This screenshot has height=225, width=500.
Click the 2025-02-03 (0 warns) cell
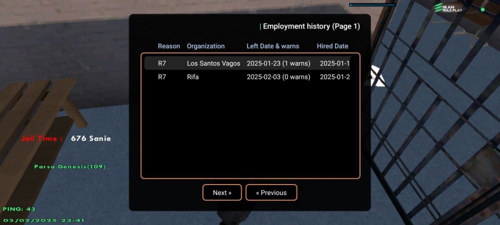click(x=278, y=77)
